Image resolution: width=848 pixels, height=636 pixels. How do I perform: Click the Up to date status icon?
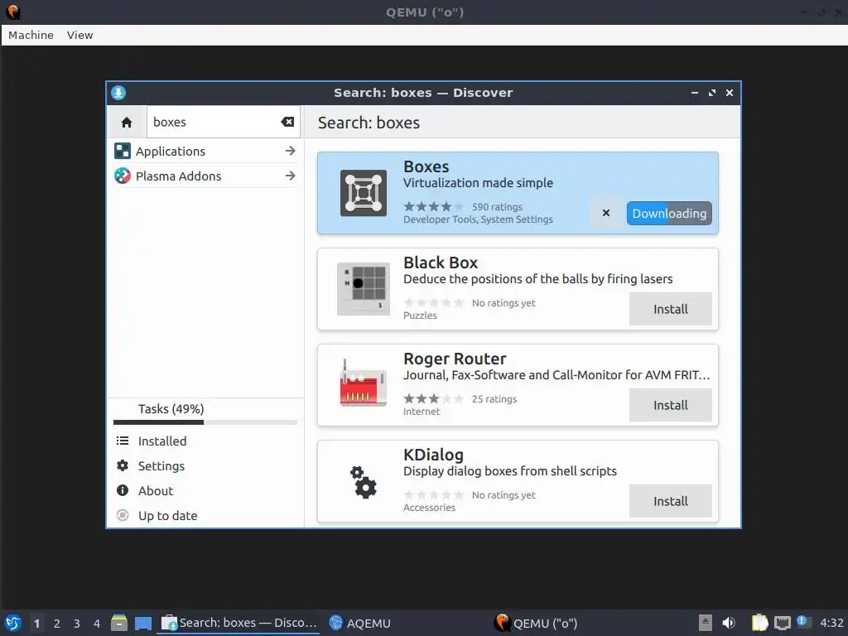(123, 515)
